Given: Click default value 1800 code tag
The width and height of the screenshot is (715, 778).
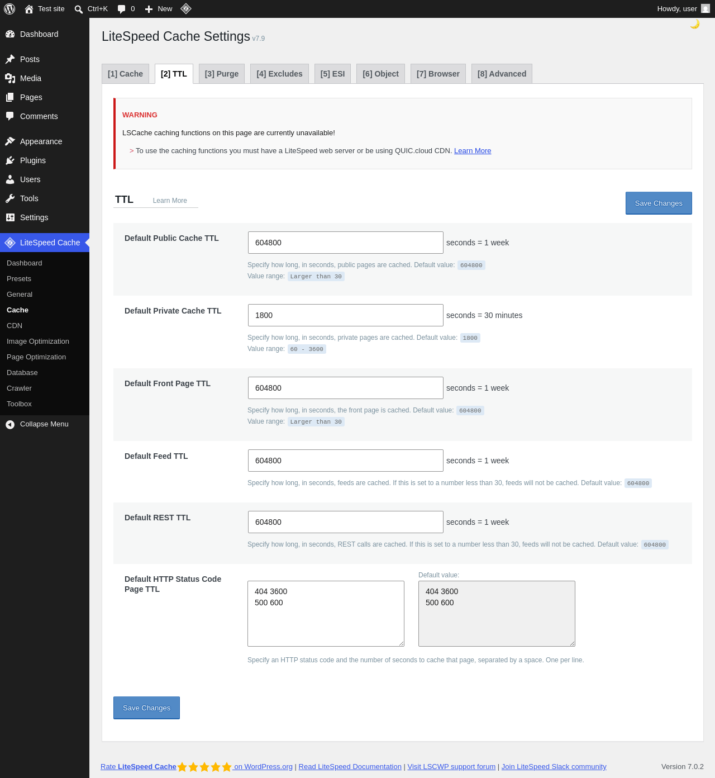Looking at the screenshot, I should (x=470, y=338).
